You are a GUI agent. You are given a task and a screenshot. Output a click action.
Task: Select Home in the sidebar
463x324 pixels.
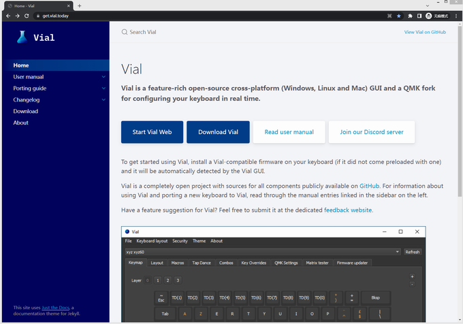[x=21, y=65]
